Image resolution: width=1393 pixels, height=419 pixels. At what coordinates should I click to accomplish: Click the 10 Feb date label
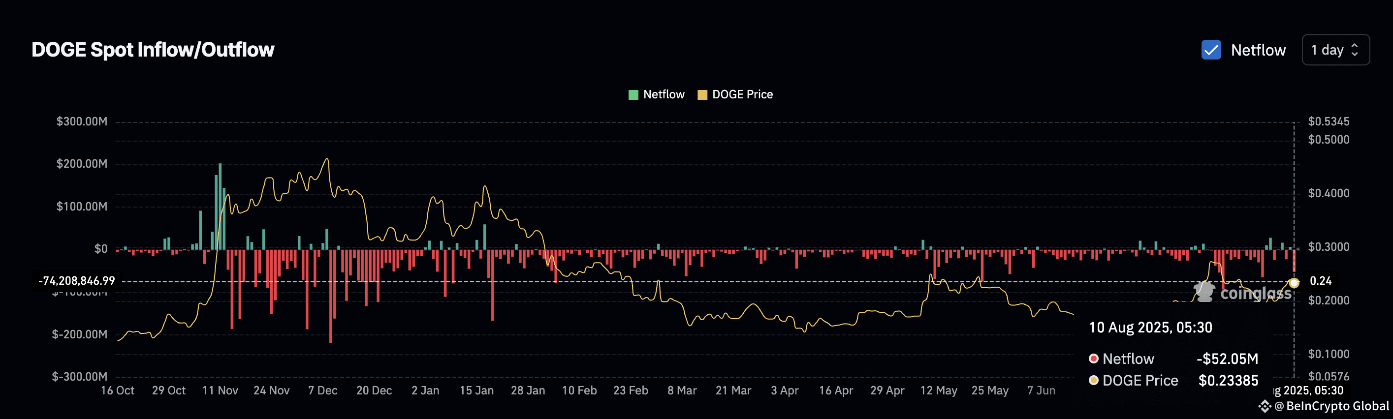coord(579,390)
